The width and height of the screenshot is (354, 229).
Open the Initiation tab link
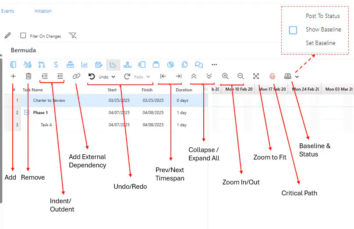43,11
